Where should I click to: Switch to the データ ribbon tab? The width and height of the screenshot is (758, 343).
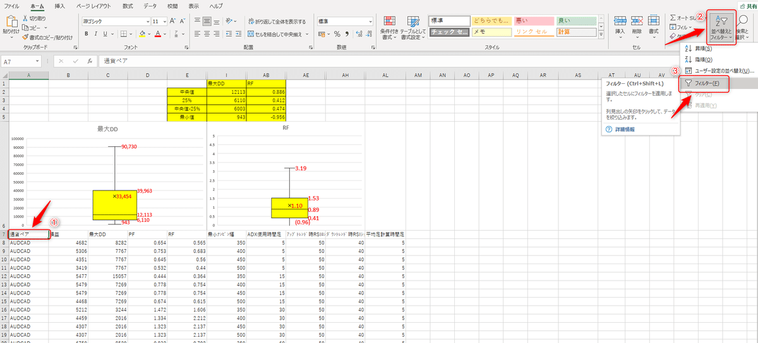[x=150, y=5]
